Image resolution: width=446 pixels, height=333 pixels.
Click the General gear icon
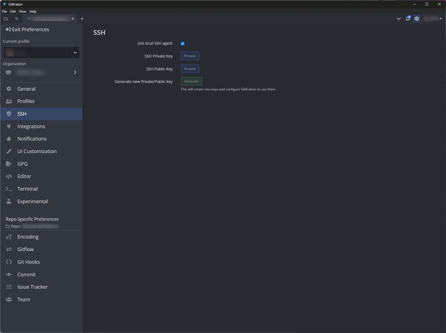pyautogui.click(x=9, y=89)
